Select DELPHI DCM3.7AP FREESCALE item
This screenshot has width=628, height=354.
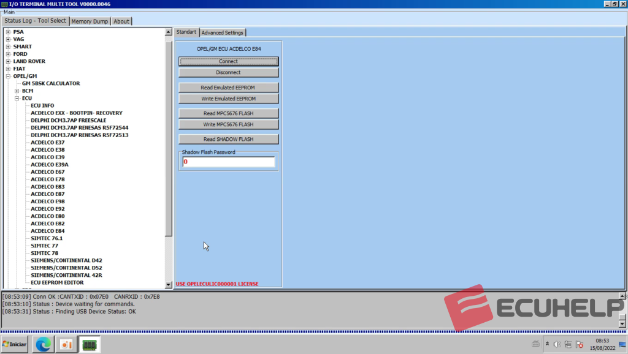[69, 121]
